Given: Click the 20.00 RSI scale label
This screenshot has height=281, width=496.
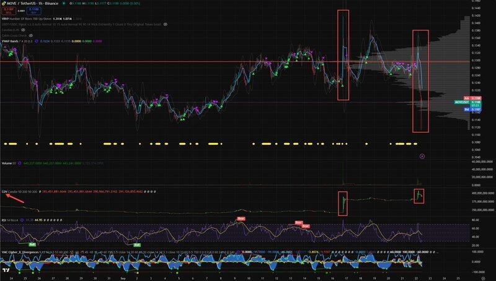Looking at the screenshot, I should tap(476, 245).
